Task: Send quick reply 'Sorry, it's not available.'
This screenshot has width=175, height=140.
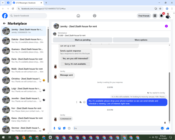Action: tap(75, 64)
